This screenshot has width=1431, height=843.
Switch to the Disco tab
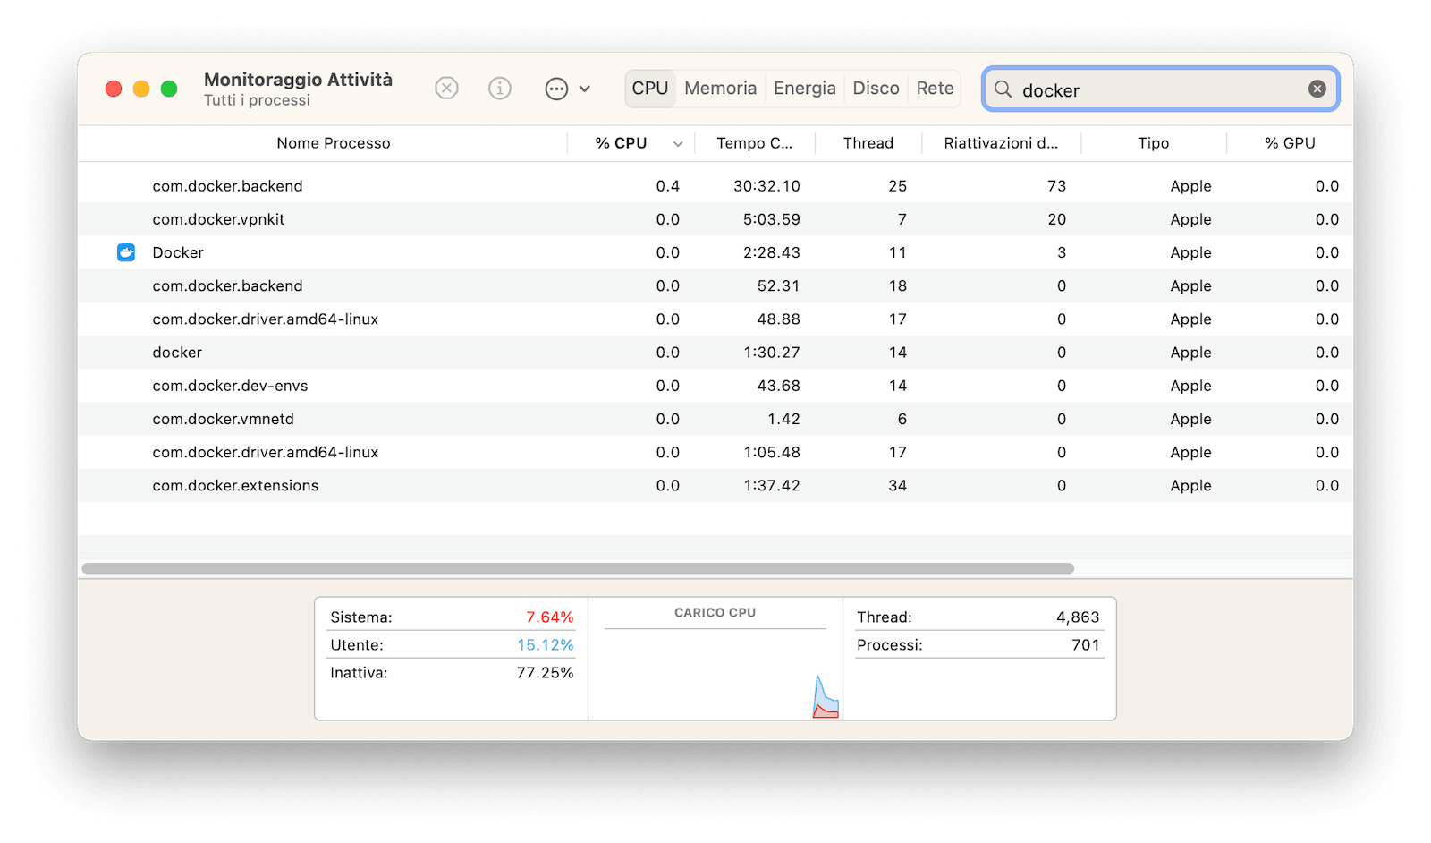(x=876, y=89)
